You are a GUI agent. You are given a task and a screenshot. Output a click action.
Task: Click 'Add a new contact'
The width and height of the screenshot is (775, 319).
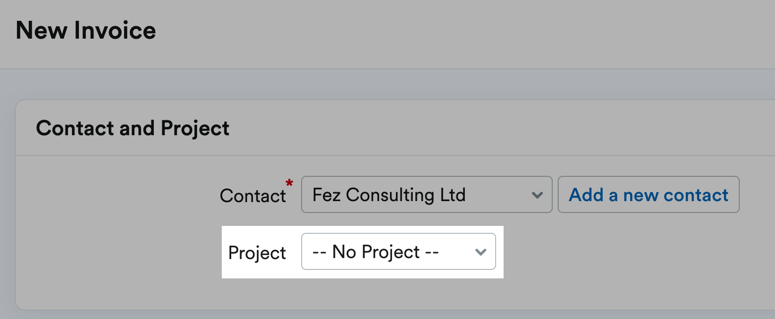[648, 195]
